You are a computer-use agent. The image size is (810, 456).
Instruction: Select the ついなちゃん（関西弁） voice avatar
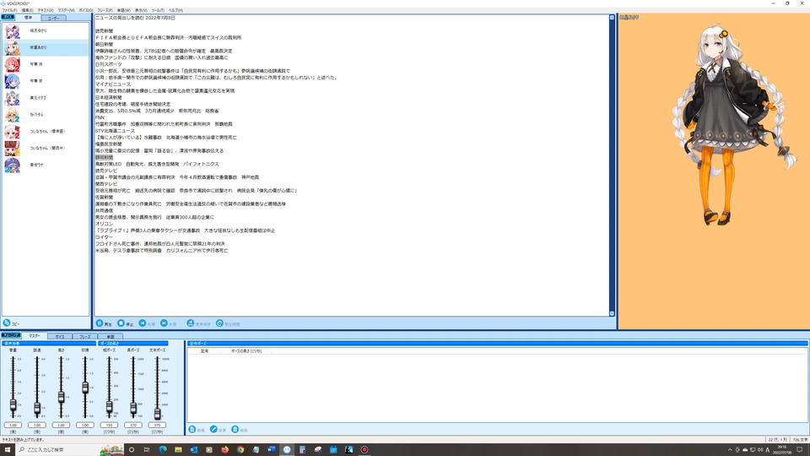12,149
